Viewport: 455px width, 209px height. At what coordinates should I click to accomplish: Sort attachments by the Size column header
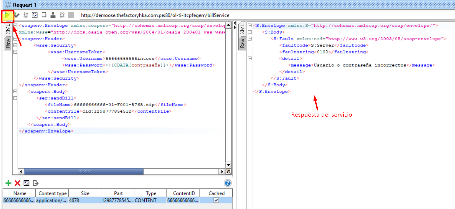(85, 193)
